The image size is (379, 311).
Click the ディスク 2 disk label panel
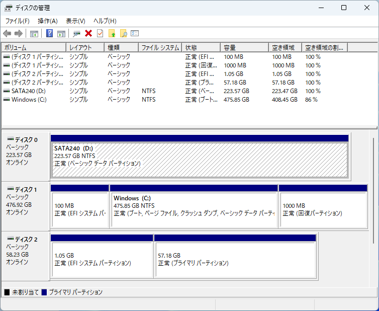26,256
